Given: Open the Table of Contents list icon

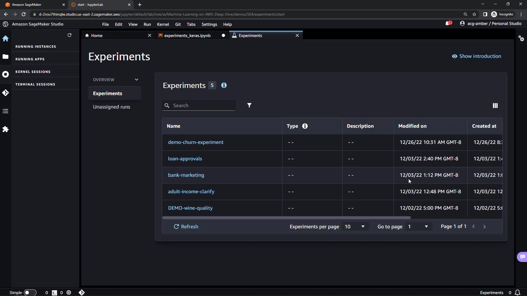Looking at the screenshot, I should tap(5, 111).
